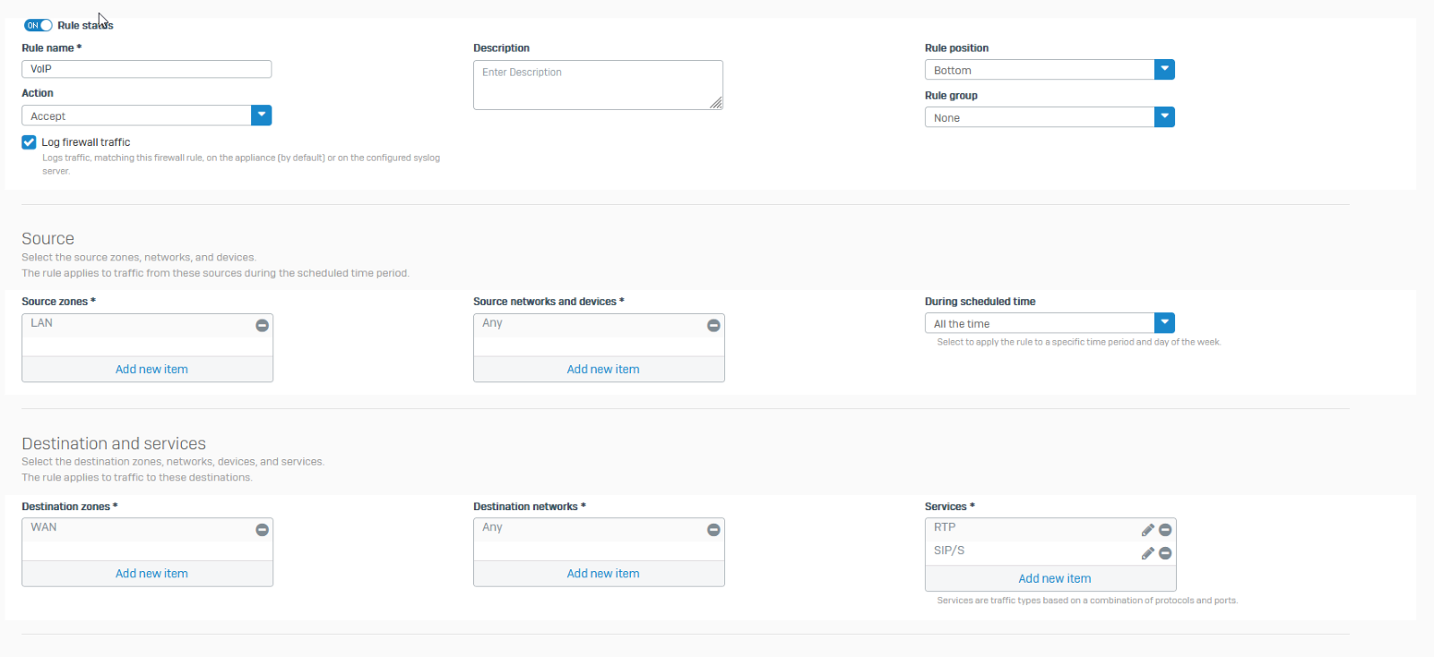Uncheck Log firewall traffic checkbox

(x=29, y=142)
